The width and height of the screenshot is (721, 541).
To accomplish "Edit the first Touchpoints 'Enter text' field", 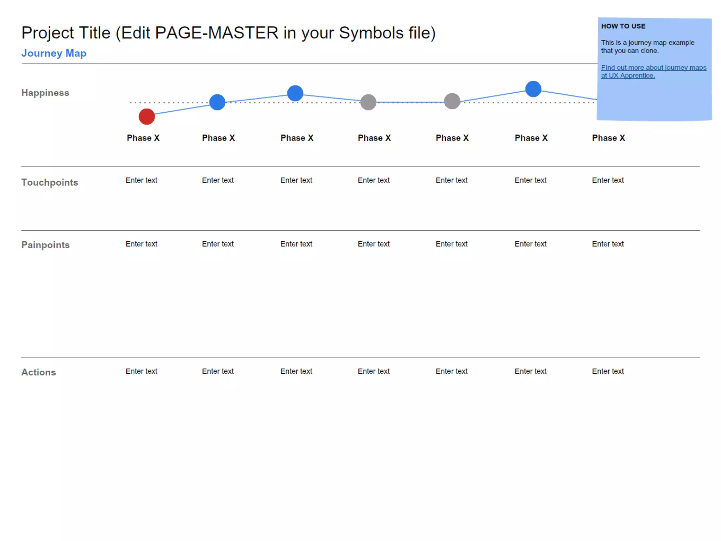I will [x=142, y=180].
